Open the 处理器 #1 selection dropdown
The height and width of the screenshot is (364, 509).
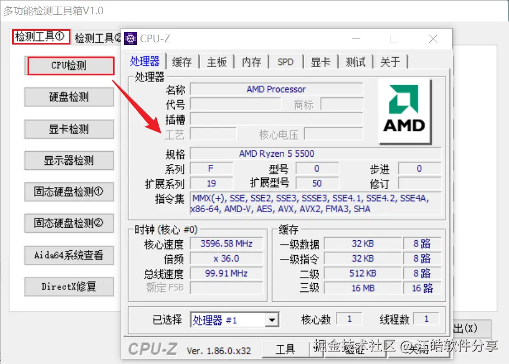(272, 320)
